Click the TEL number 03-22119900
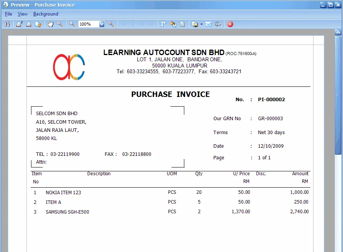Viewport: 343px width, 252px height. pyautogui.click(x=65, y=154)
